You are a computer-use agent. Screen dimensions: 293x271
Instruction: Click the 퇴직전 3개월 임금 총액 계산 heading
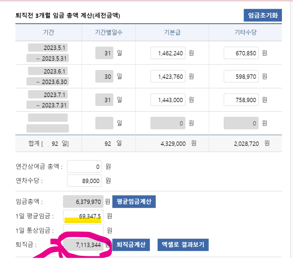[68, 15]
